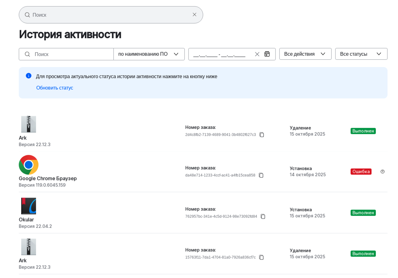Copy the Okular order number

tap(263, 216)
